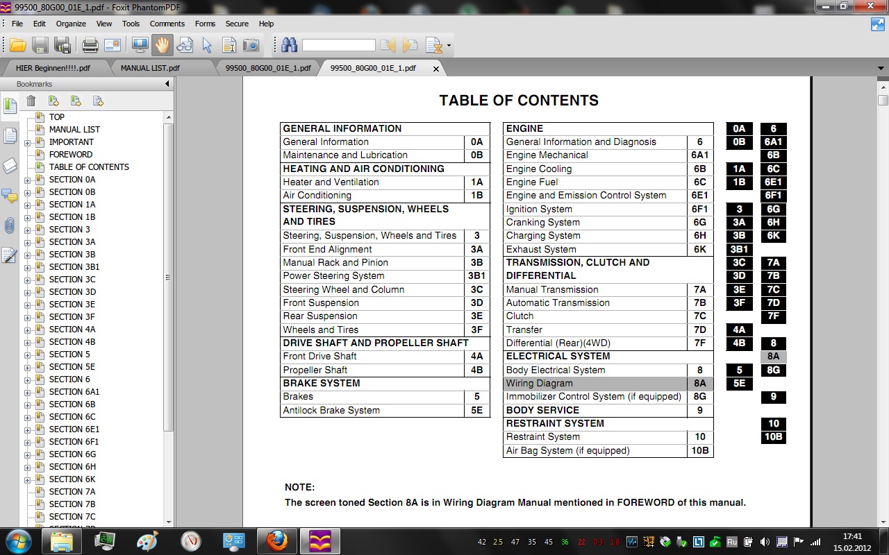Click the Find text input field
889x555 pixels.
click(338, 46)
